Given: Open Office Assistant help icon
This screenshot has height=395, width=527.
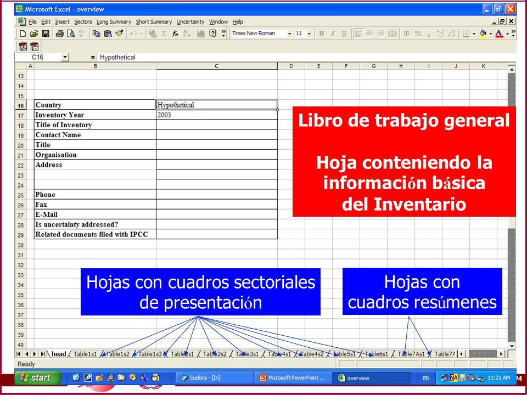Looking at the screenshot, I should pos(212,33).
